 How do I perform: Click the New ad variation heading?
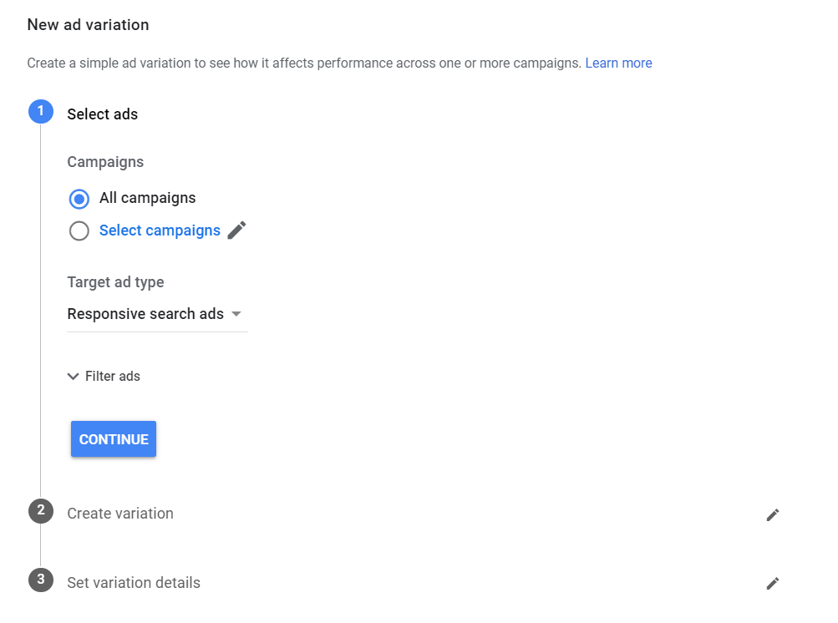click(88, 24)
